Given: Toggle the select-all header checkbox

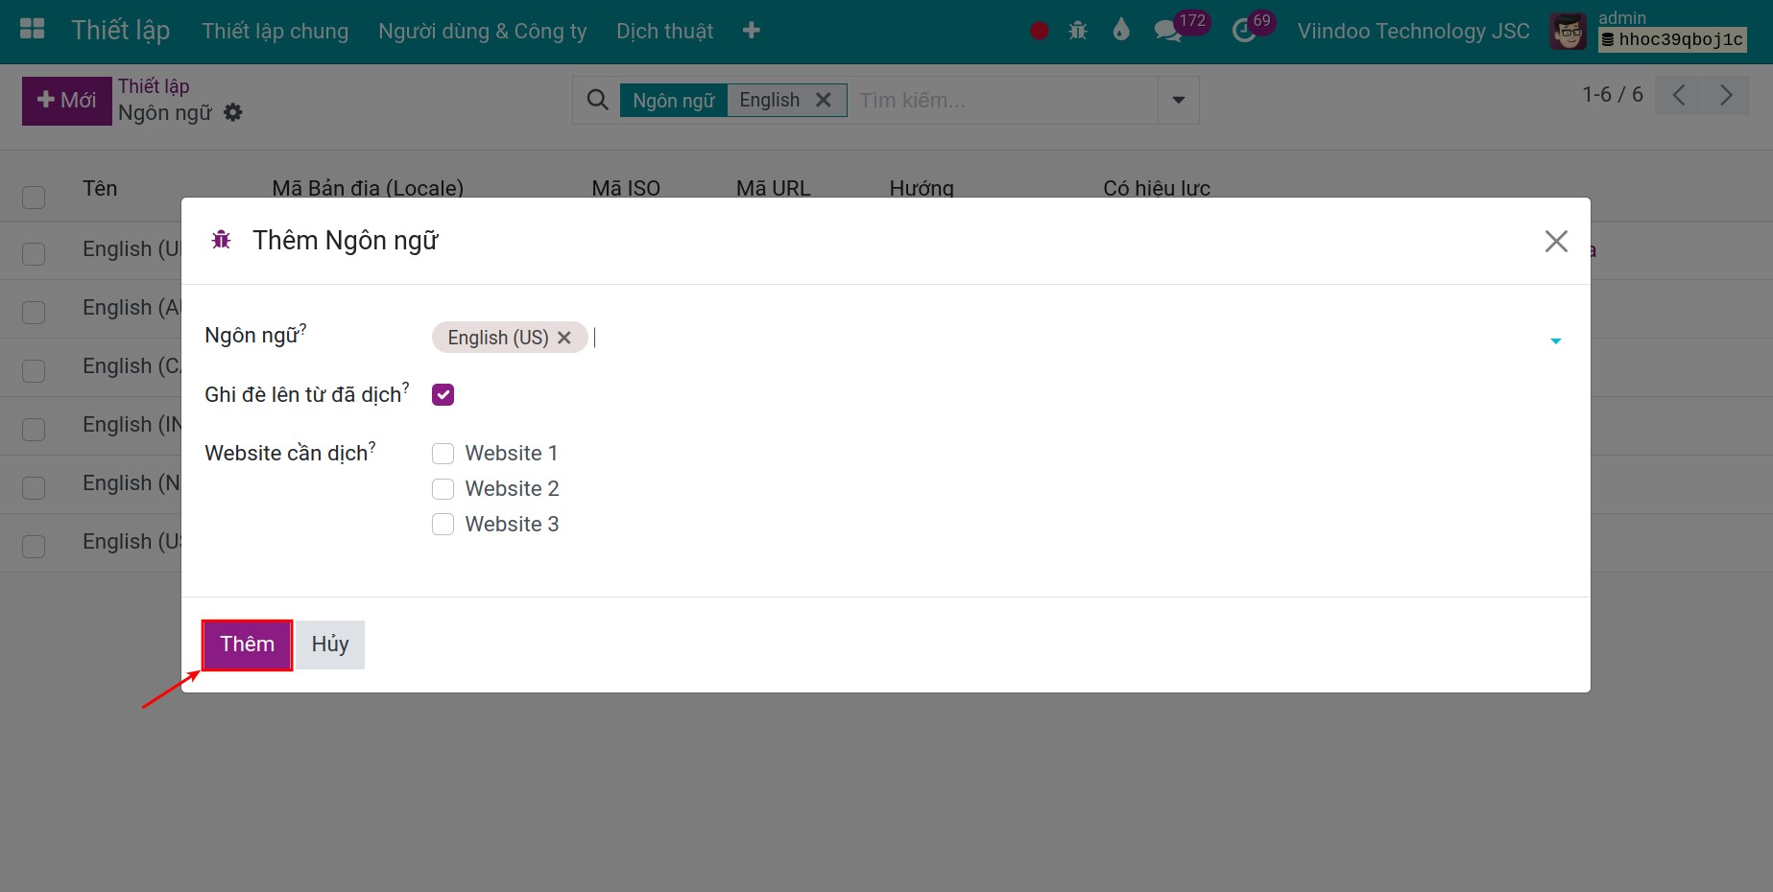Looking at the screenshot, I should (34, 197).
